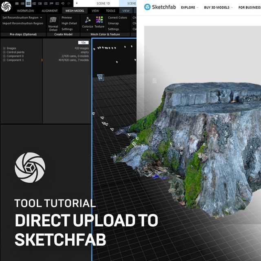Click the Normal Detail model icon
The width and height of the screenshot is (261, 261).
tap(53, 21)
